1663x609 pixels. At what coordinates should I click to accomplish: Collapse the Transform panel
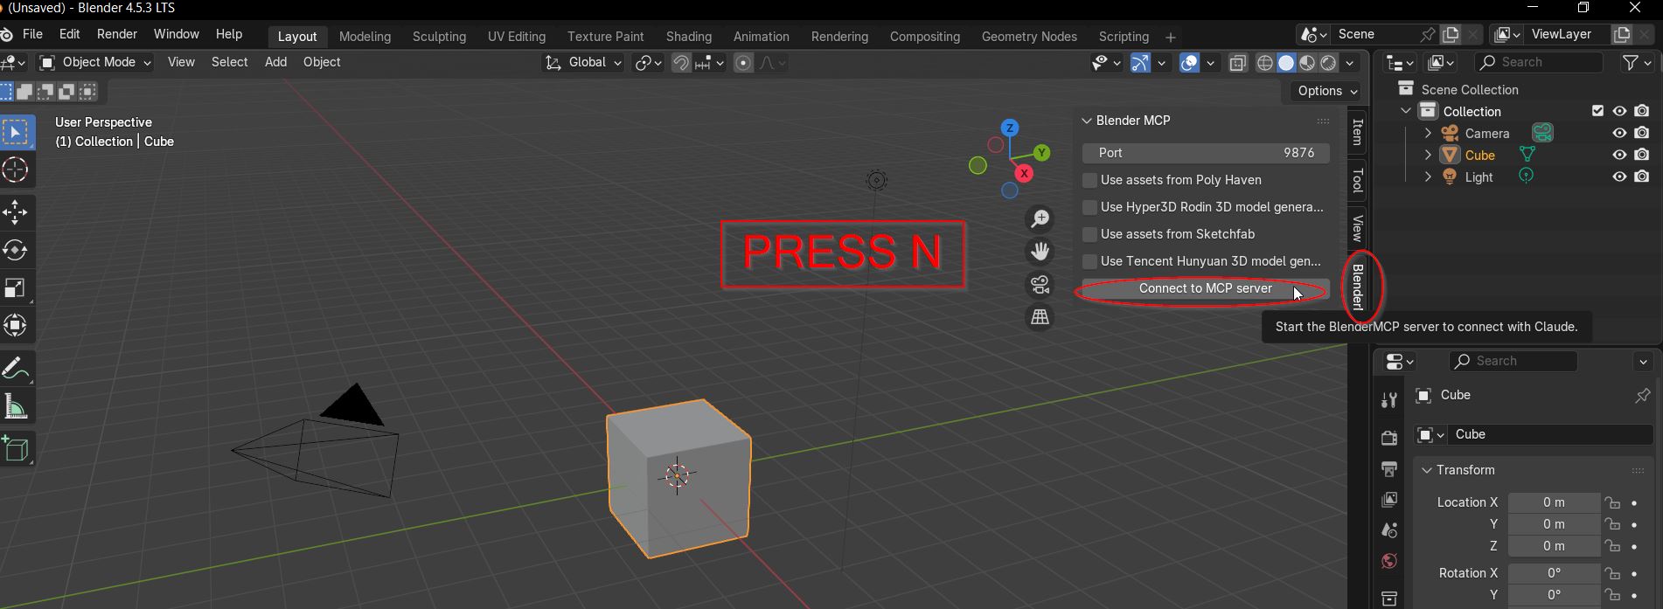pos(1427,470)
